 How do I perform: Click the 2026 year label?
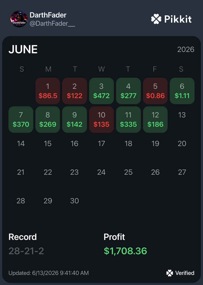[x=186, y=49]
